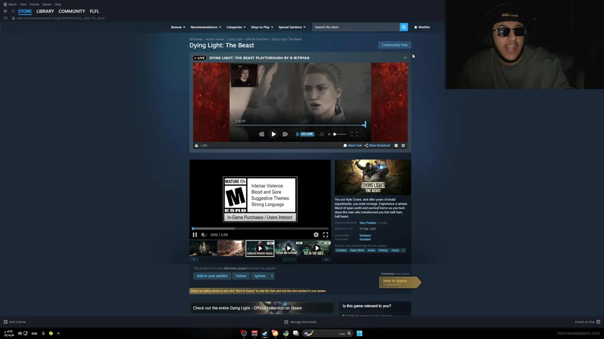Click GO LIVE in the broadcast player
The image size is (604, 339).
(x=305, y=134)
